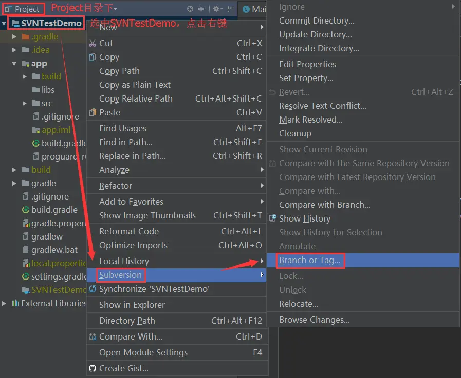Open the Subversion menu entry

pyautogui.click(x=177, y=275)
